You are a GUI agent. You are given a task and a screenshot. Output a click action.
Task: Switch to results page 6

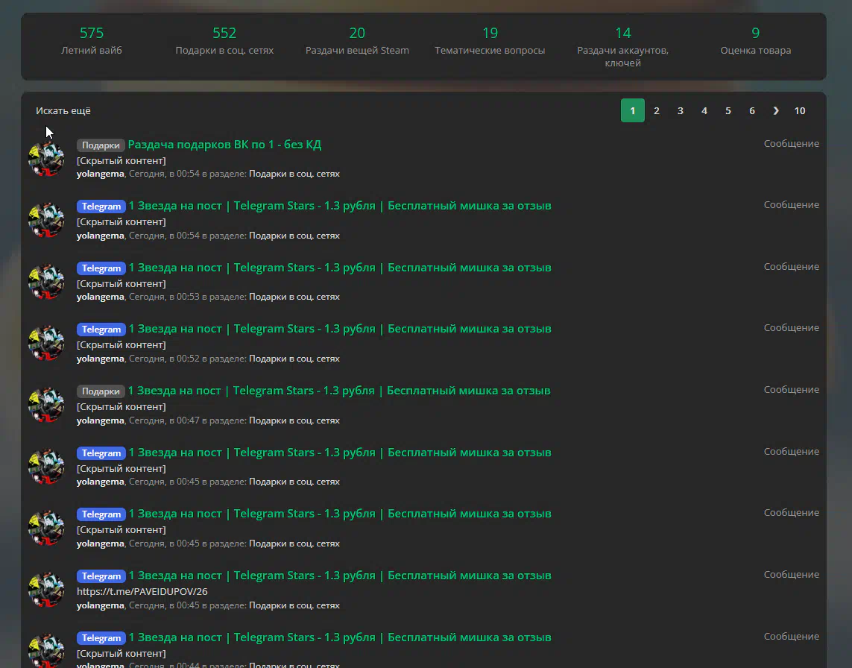752,111
